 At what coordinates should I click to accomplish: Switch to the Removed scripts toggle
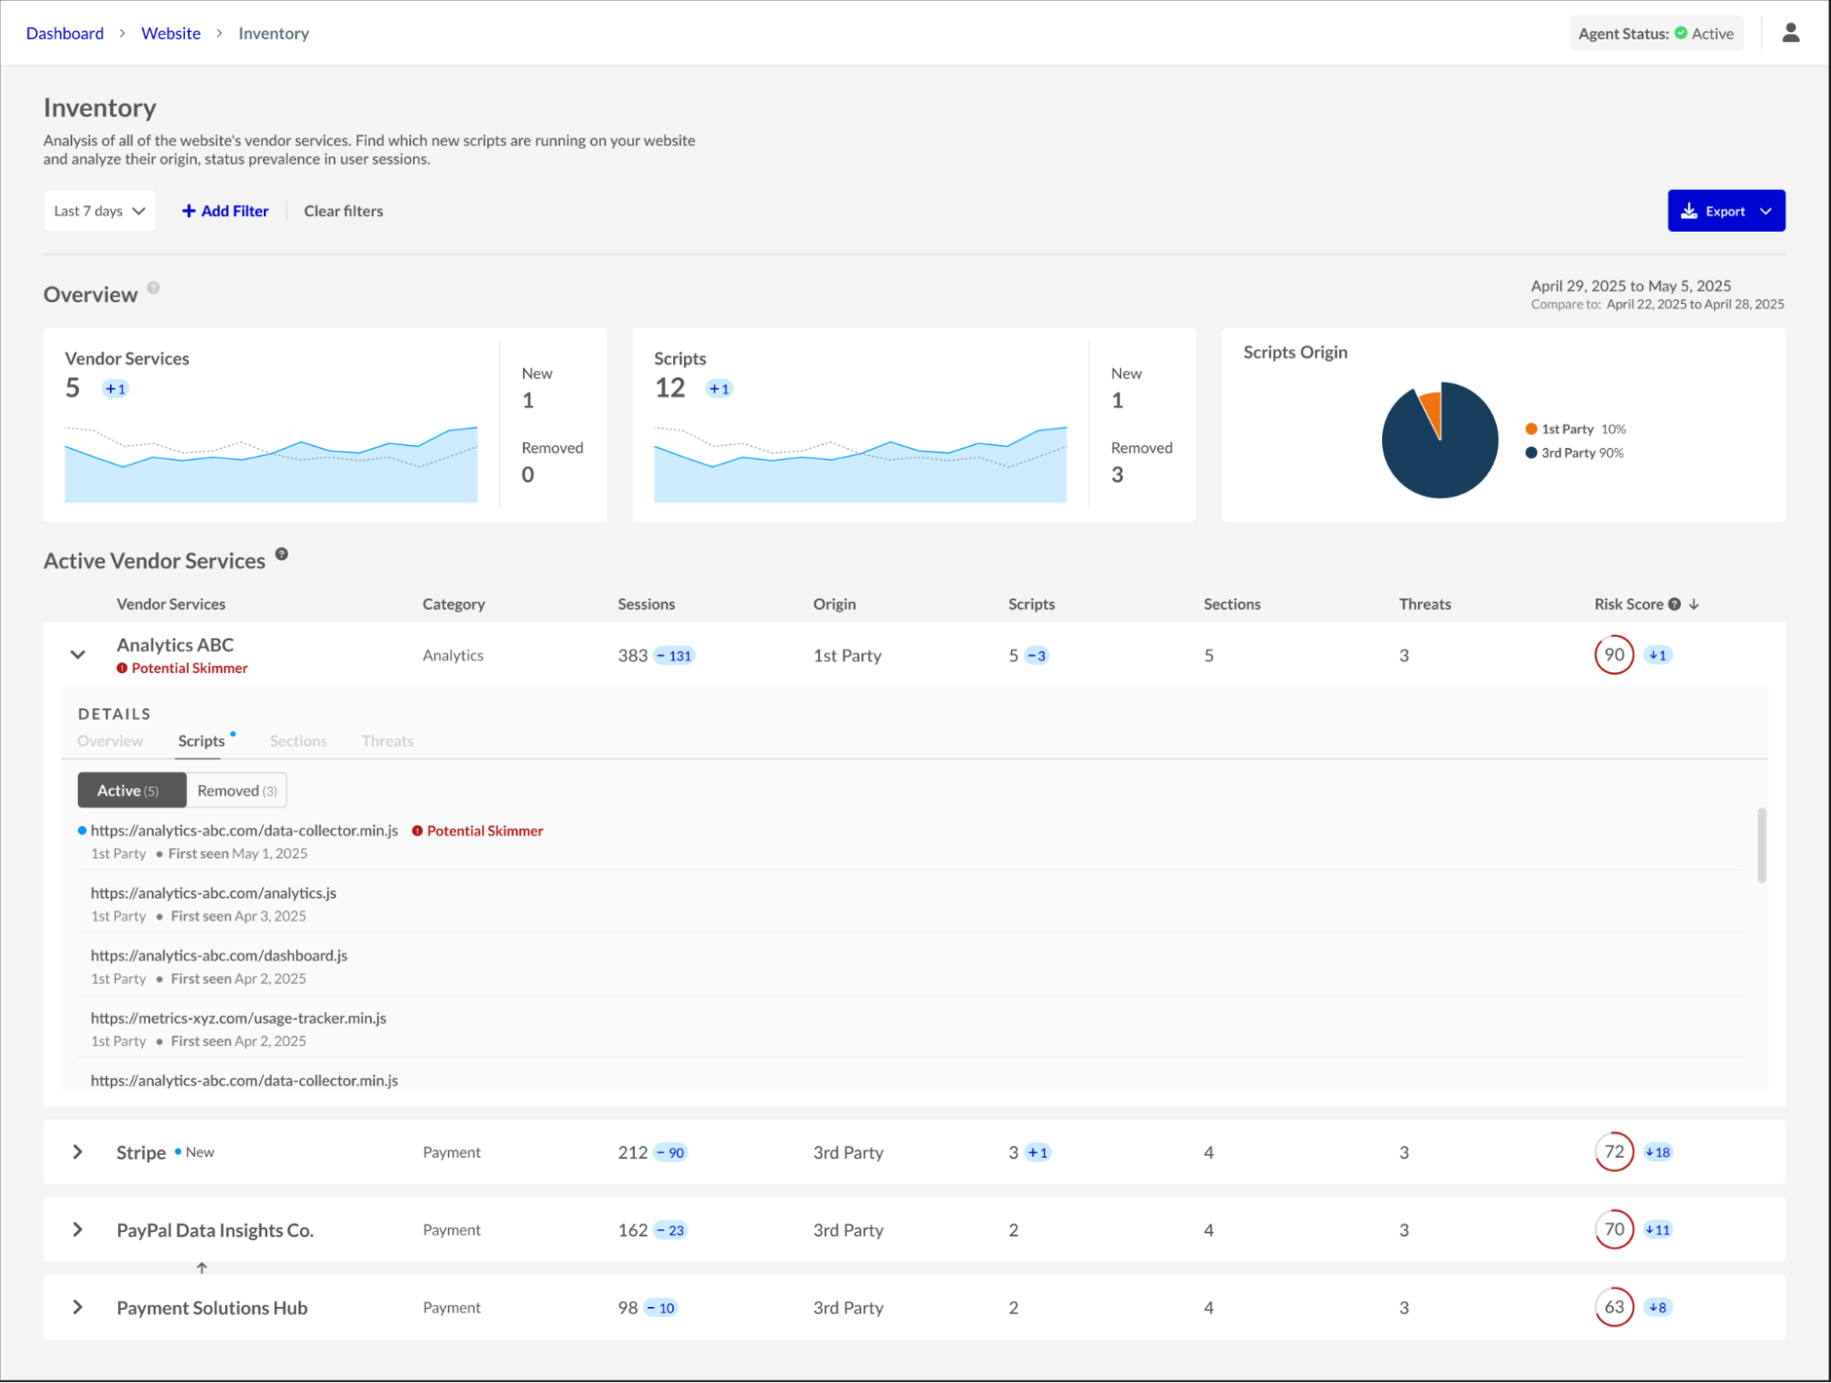tap(235, 790)
